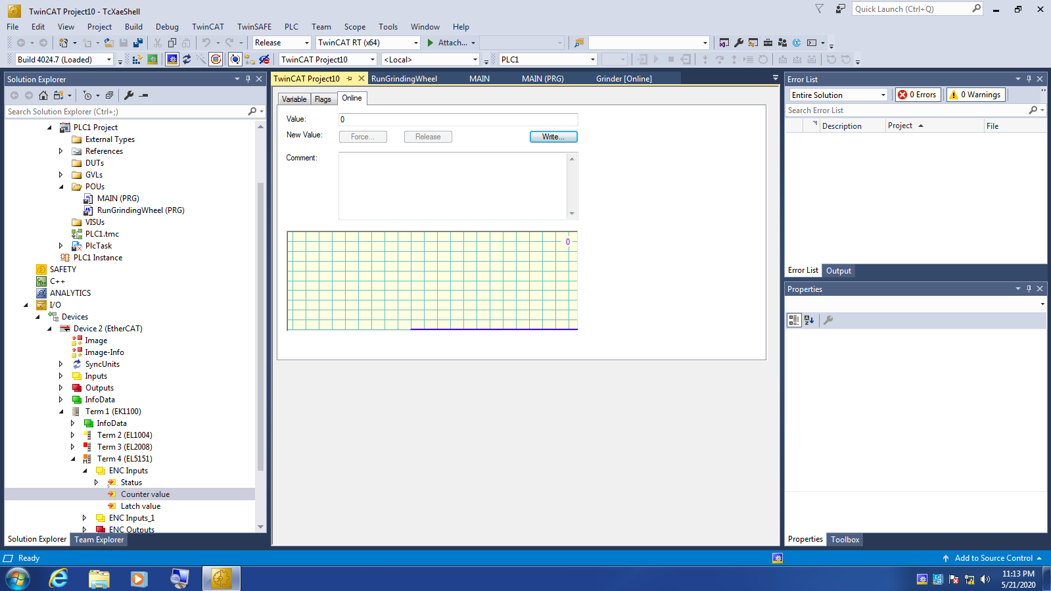This screenshot has height=591, width=1051.
Task: Click the Internet Explorer taskbar icon
Action: [x=59, y=579]
